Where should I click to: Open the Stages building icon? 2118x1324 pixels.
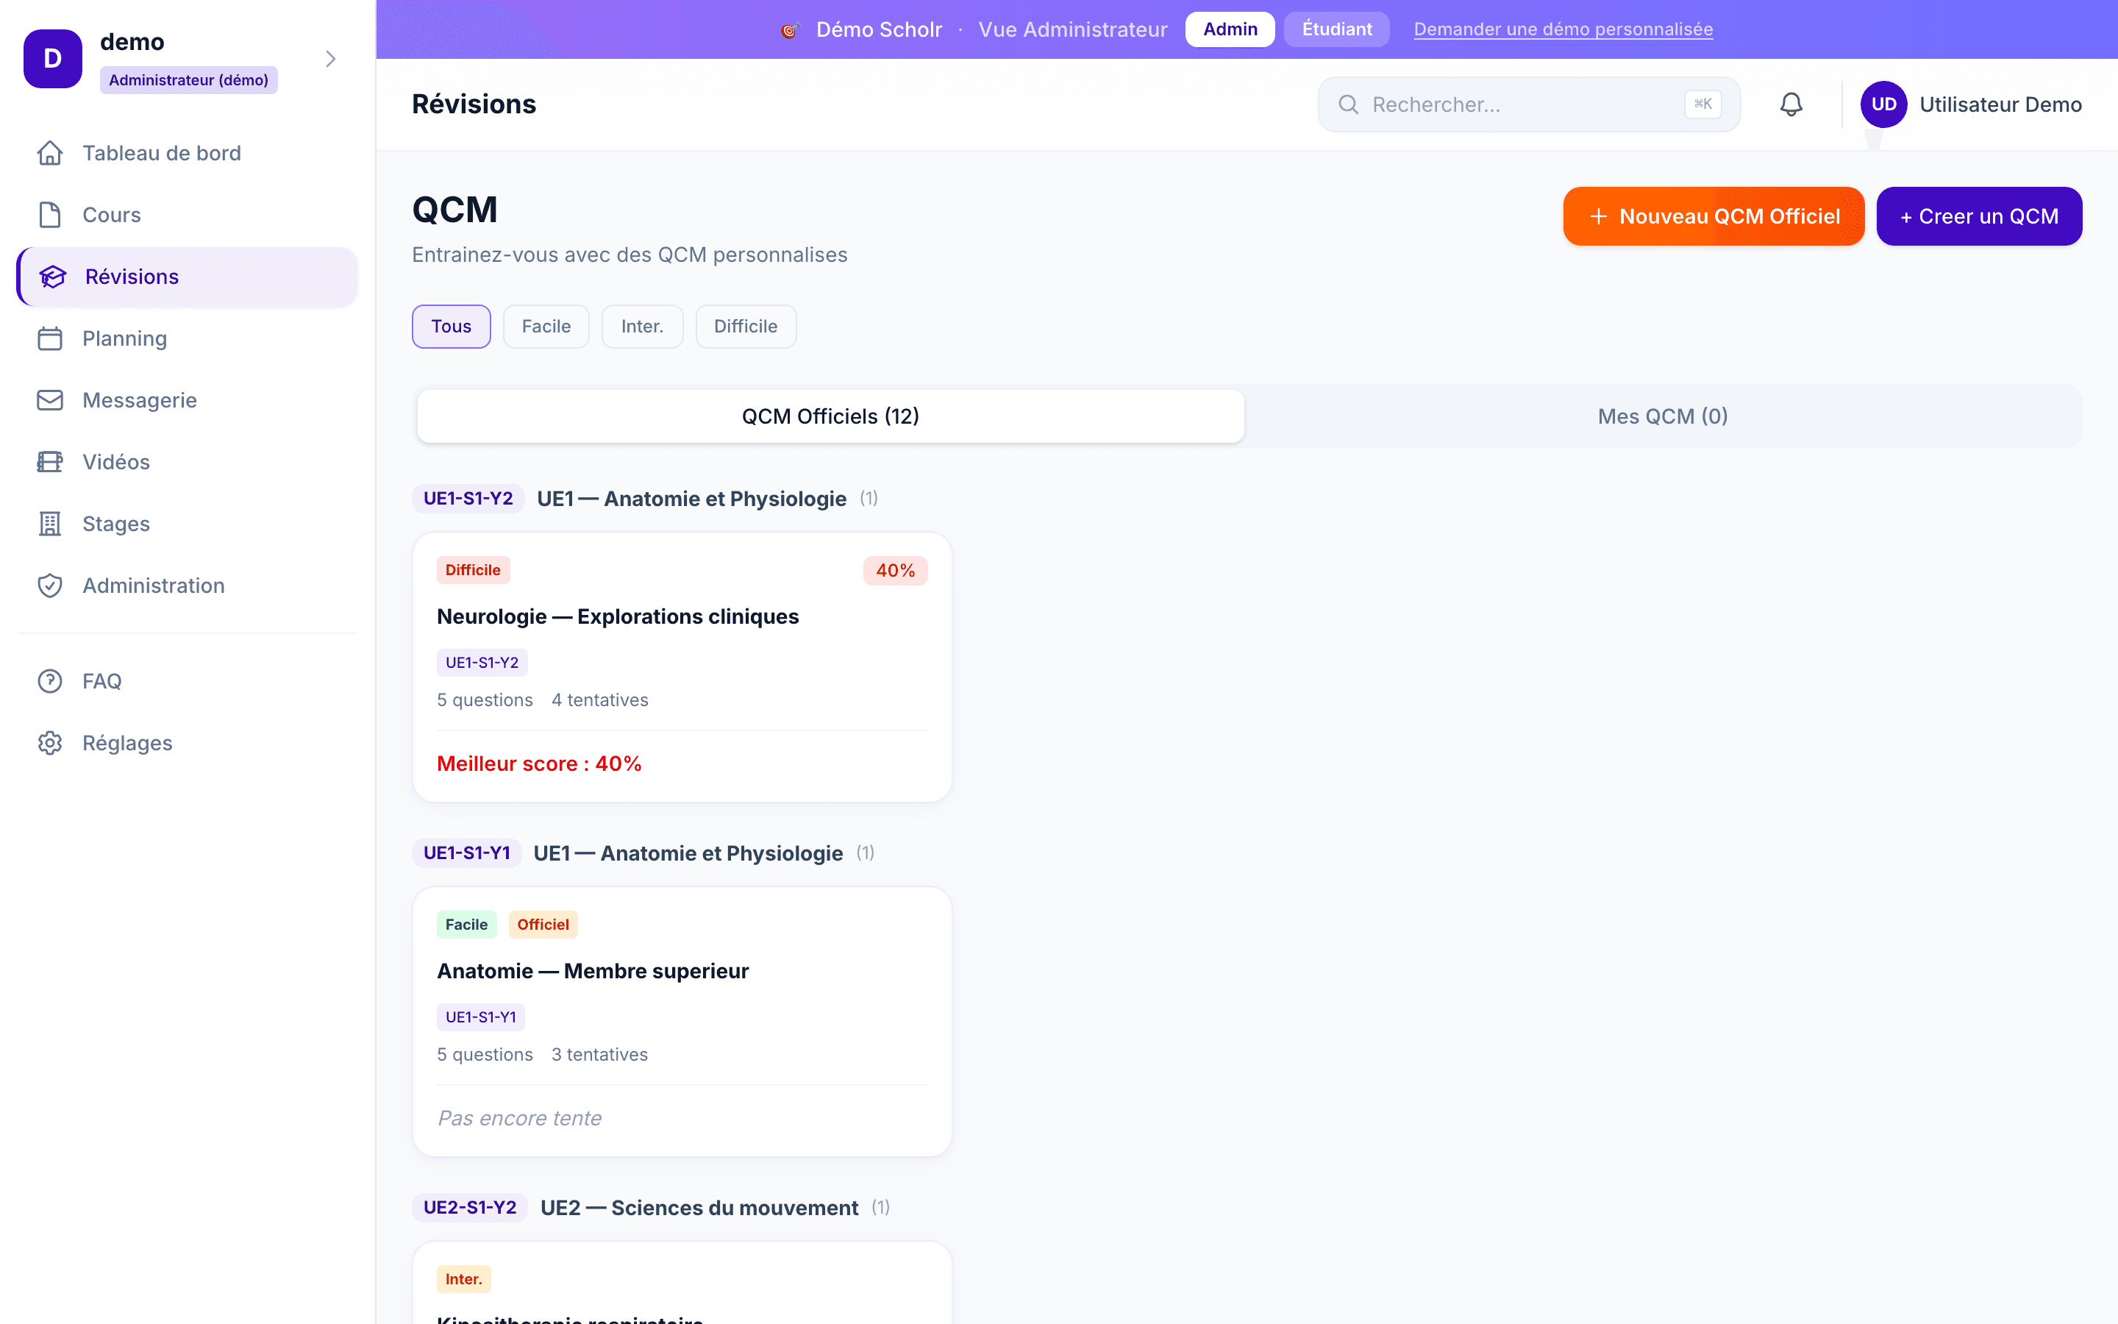50,523
